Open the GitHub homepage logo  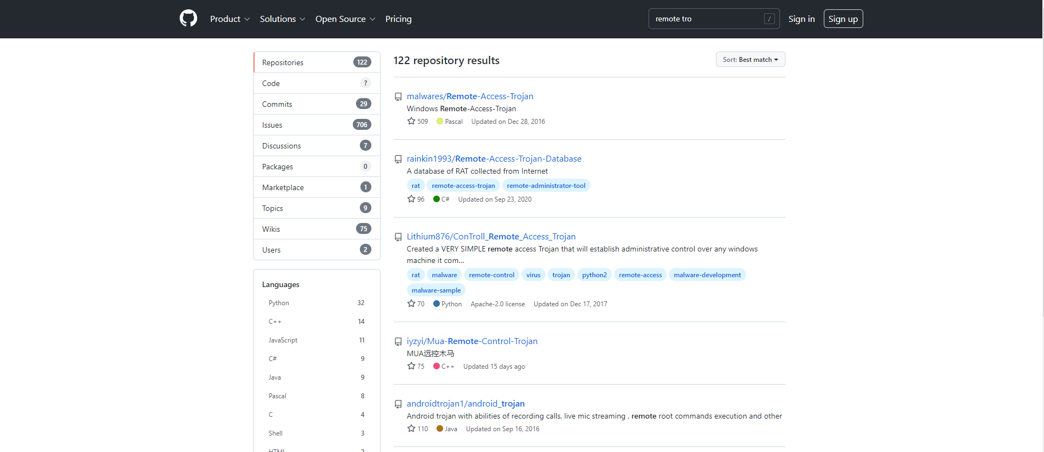[x=188, y=19]
